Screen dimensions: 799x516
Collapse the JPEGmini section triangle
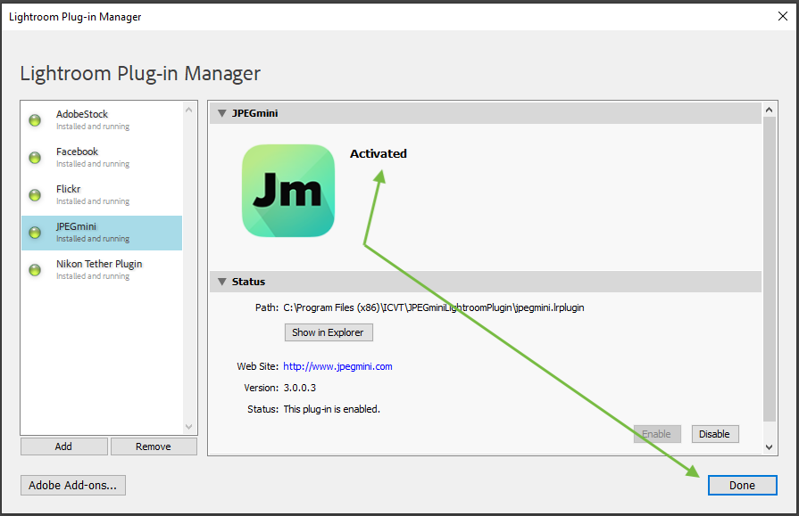[x=222, y=113]
